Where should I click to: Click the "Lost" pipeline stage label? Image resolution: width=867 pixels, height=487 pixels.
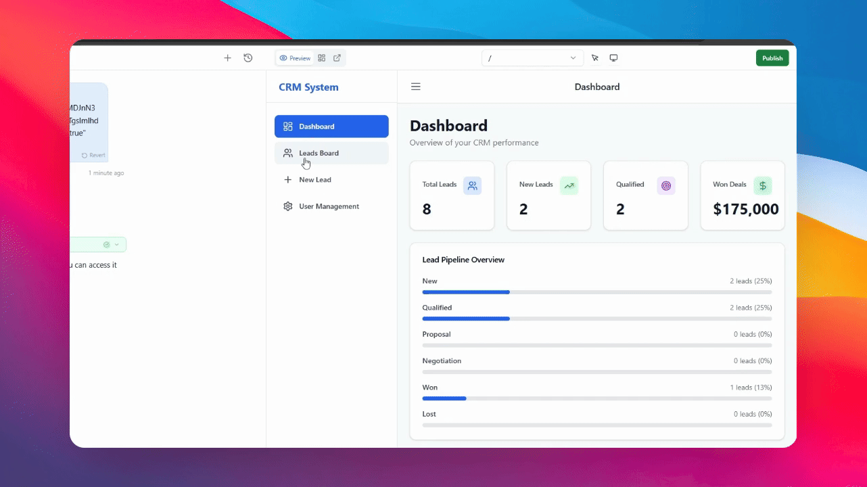(x=429, y=414)
